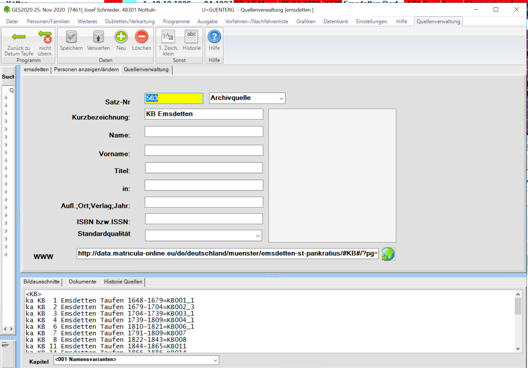The image size is (528, 368).
Task: Click the ISBN bzw.ISSN input field
Action: coord(204,219)
